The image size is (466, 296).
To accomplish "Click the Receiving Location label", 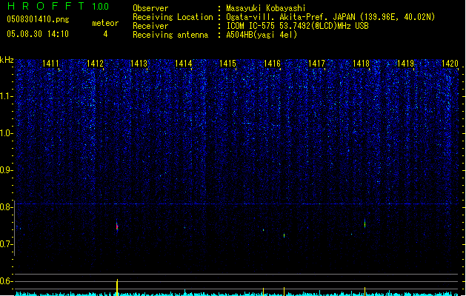I will coord(173,17).
